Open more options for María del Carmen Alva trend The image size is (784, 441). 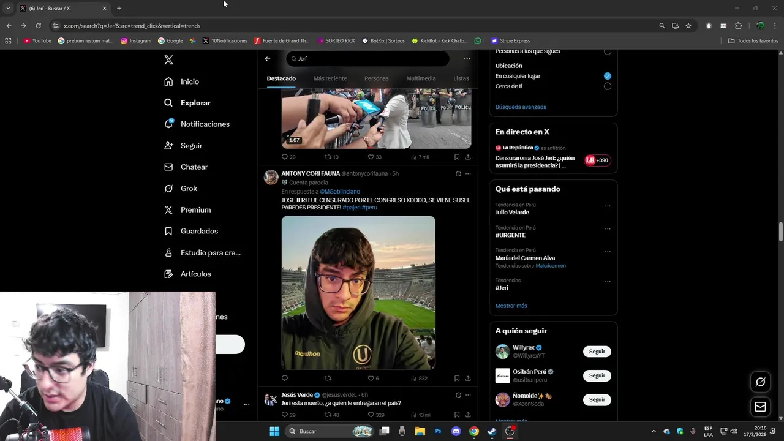[x=608, y=251]
